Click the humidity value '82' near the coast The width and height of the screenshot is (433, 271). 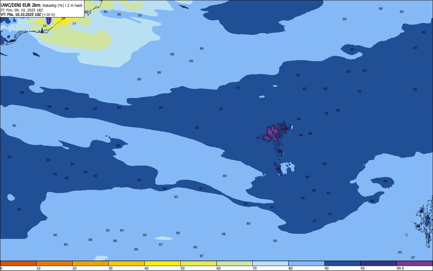pos(87,12)
